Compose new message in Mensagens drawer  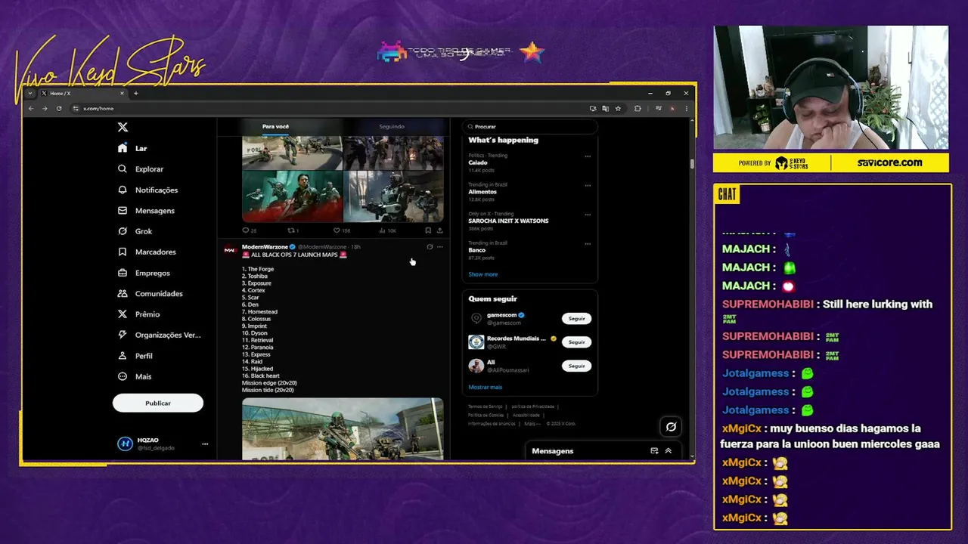(654, 451)
